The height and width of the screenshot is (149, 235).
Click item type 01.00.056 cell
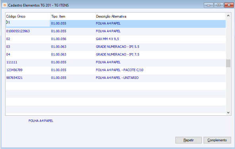pos(59,39)
